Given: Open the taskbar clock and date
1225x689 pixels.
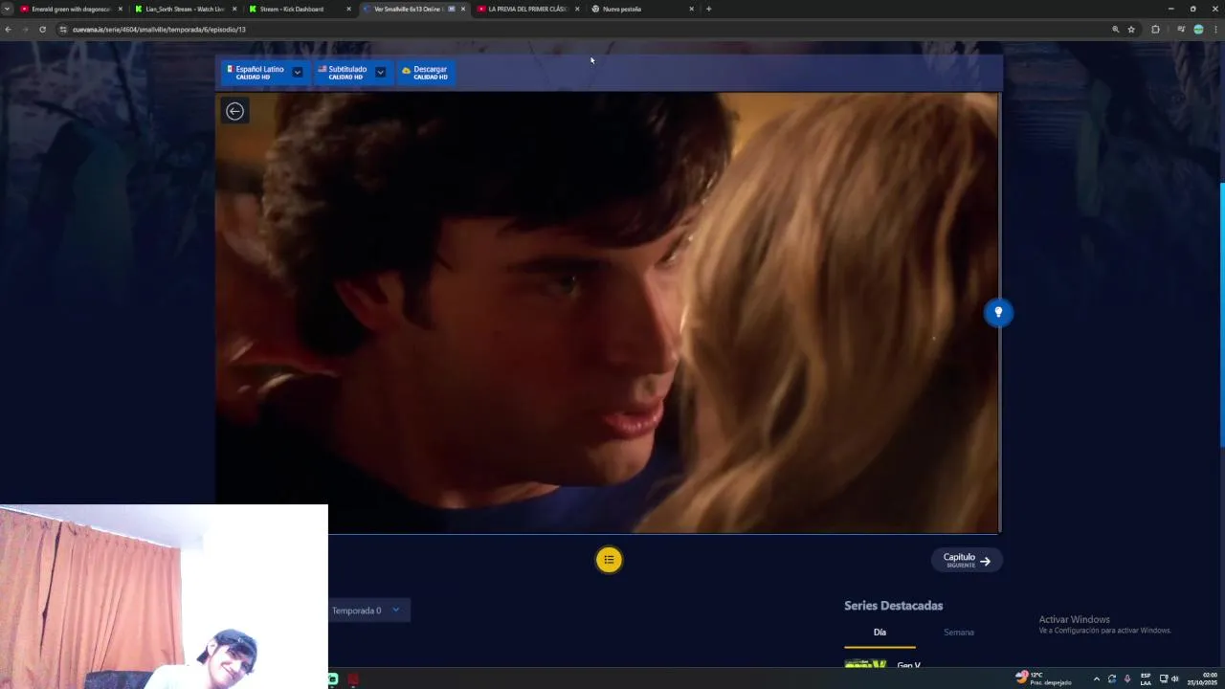Looking at the screenshot, I should tap(1204, 678).
